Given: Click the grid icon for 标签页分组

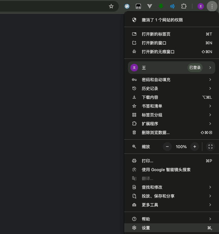Looking at the screenshot, I should tap(134, 115).
